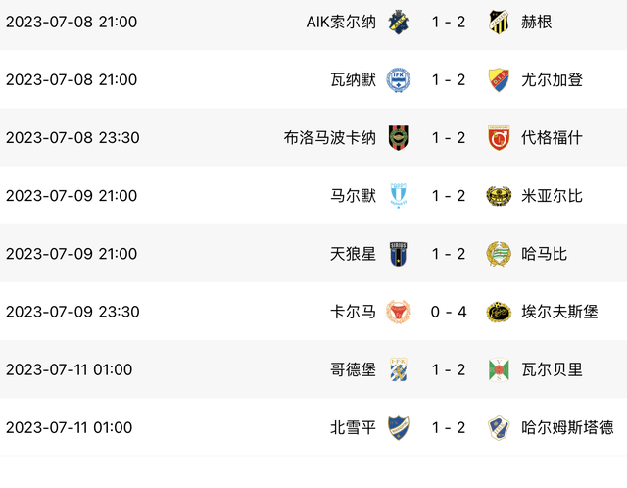Click the 布洛马波卡纳 team crest icon
The height and width of the screenshot is (488, 627).
[x=398, y=138]
